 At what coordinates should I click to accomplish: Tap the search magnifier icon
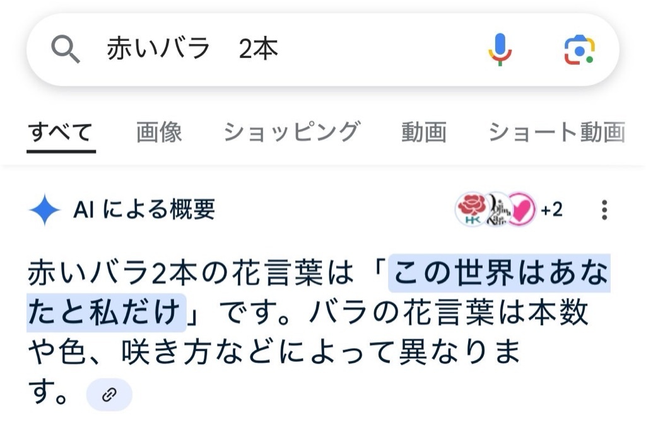66,49
